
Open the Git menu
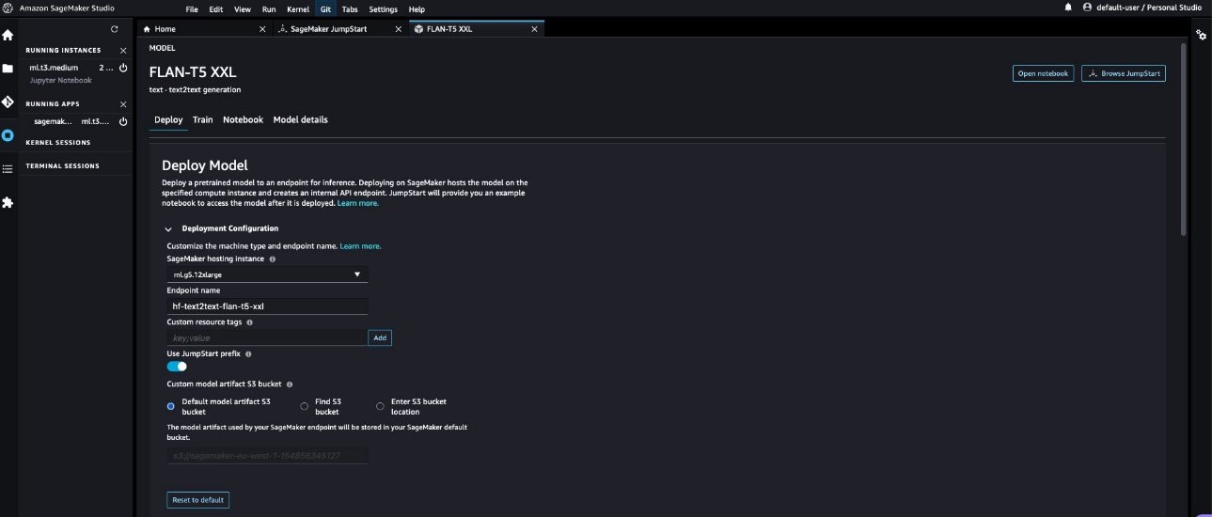click(324, 8)
